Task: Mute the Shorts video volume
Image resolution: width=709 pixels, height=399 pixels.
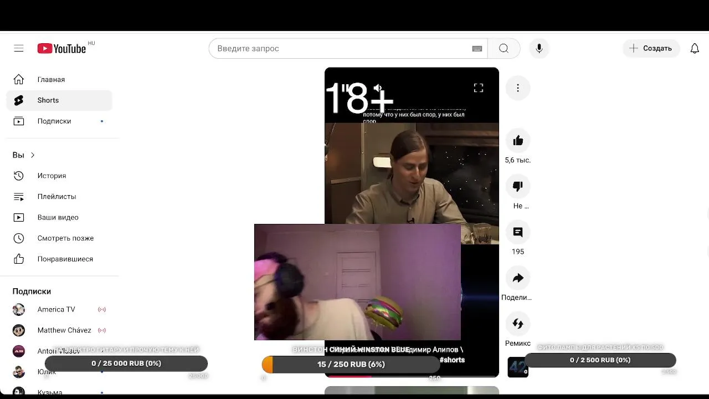Action: pyautogui.click(x=378, y=88)
